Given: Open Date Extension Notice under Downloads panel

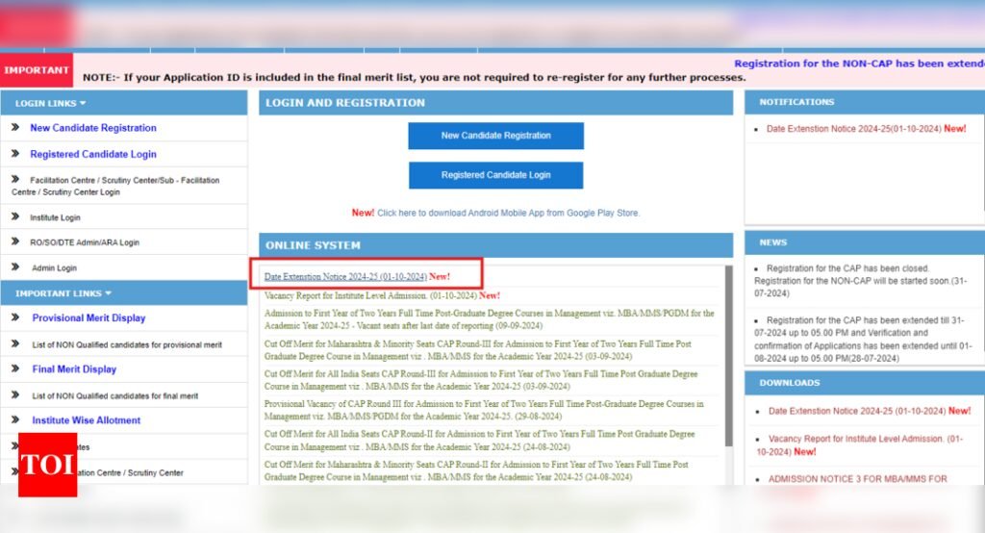Looking at the screenshot, I should click(857, 411).
